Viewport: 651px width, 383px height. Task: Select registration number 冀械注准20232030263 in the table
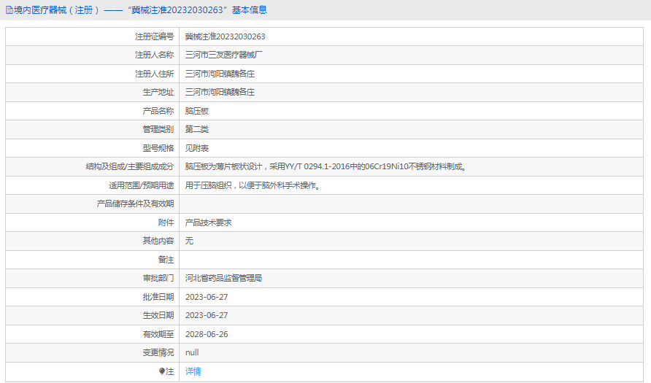point(225,36)
